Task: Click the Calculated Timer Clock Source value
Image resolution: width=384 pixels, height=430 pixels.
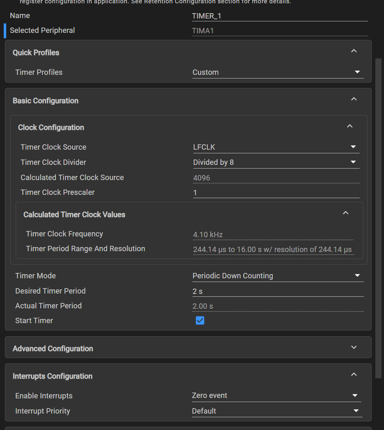Action: (x=276, y=178)
